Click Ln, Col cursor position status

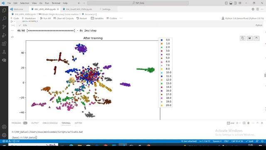[204, 141]
